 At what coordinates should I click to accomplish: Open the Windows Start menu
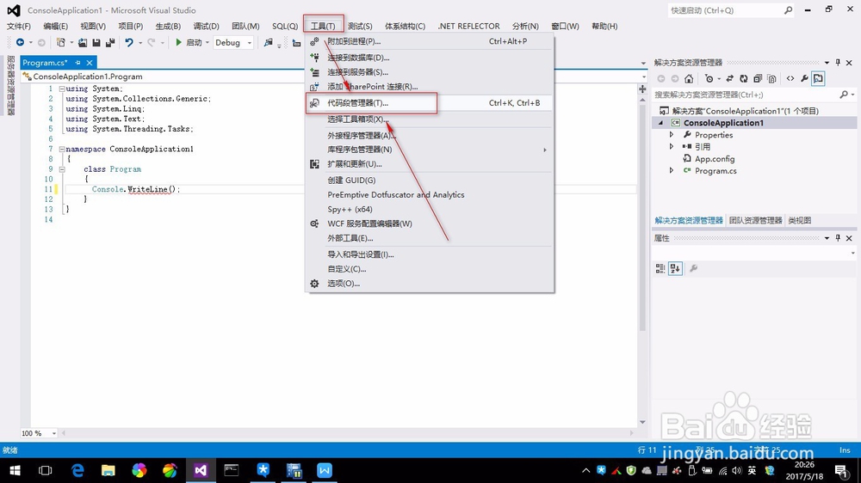coord(15,470)
